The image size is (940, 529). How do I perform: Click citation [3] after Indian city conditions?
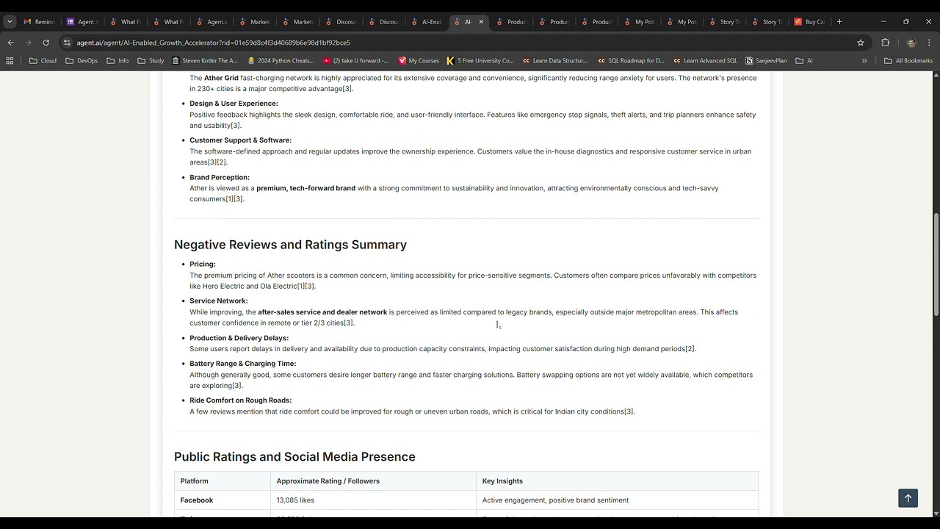point(629,411)
